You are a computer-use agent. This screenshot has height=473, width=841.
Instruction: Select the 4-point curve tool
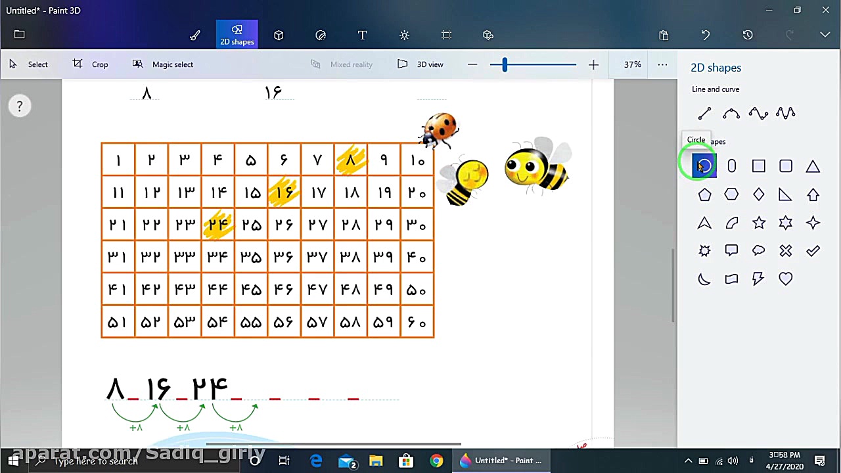coord(759,114)
